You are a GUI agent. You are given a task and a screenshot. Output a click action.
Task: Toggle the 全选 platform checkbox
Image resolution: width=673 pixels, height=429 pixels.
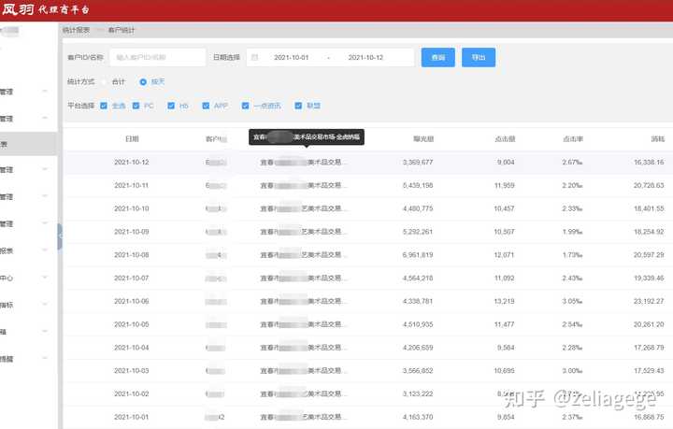pyautogui.click(x=104, y=106)
